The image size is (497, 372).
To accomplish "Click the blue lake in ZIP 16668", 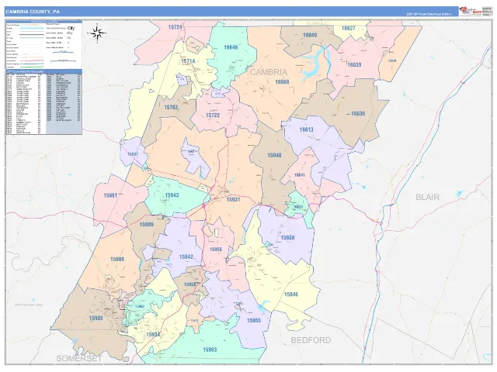I will 315,64.
